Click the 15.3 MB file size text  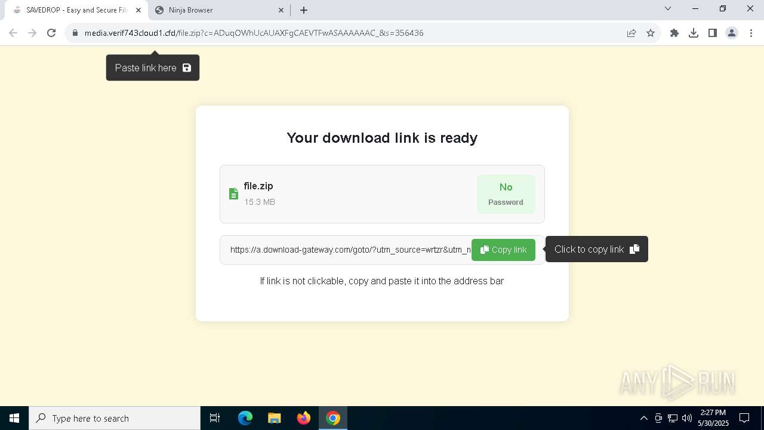260,202
